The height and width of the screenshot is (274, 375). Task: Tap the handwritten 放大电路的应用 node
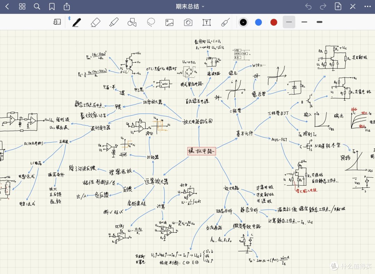[198, 121]
